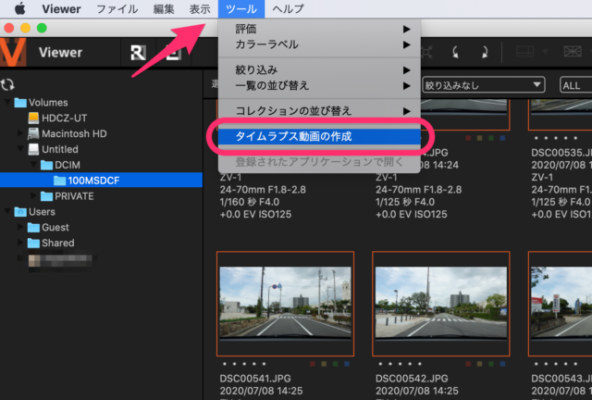Close the ツール menu from menu bar
Viewport: 592px width, 400px height.
[241, 8]
